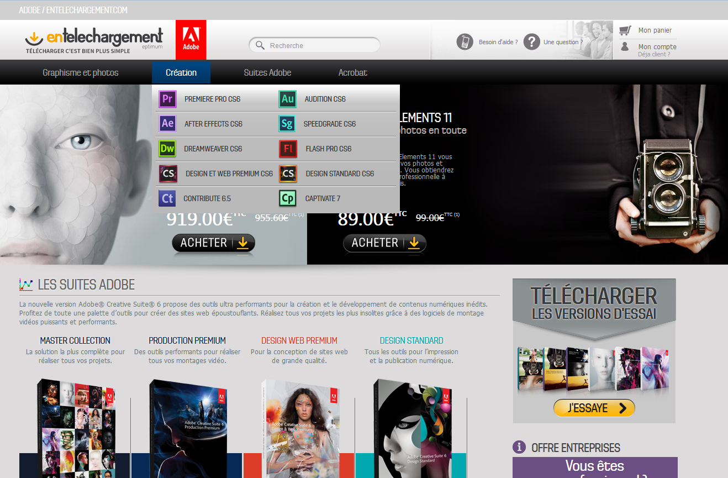This screenshot has width=728, height=478.
Task: Click the info icon beside Offre Entreprises
Action: click(x=519, y=447)
